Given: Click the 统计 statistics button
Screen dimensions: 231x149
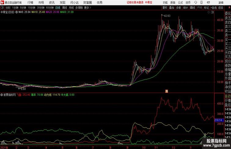Looking at the screenshot, I should click(x=185, y=8).
